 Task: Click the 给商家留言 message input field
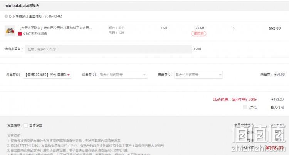tap(108, 49)
